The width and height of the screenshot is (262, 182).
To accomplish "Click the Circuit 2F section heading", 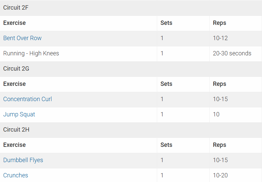I will point(16,8).
